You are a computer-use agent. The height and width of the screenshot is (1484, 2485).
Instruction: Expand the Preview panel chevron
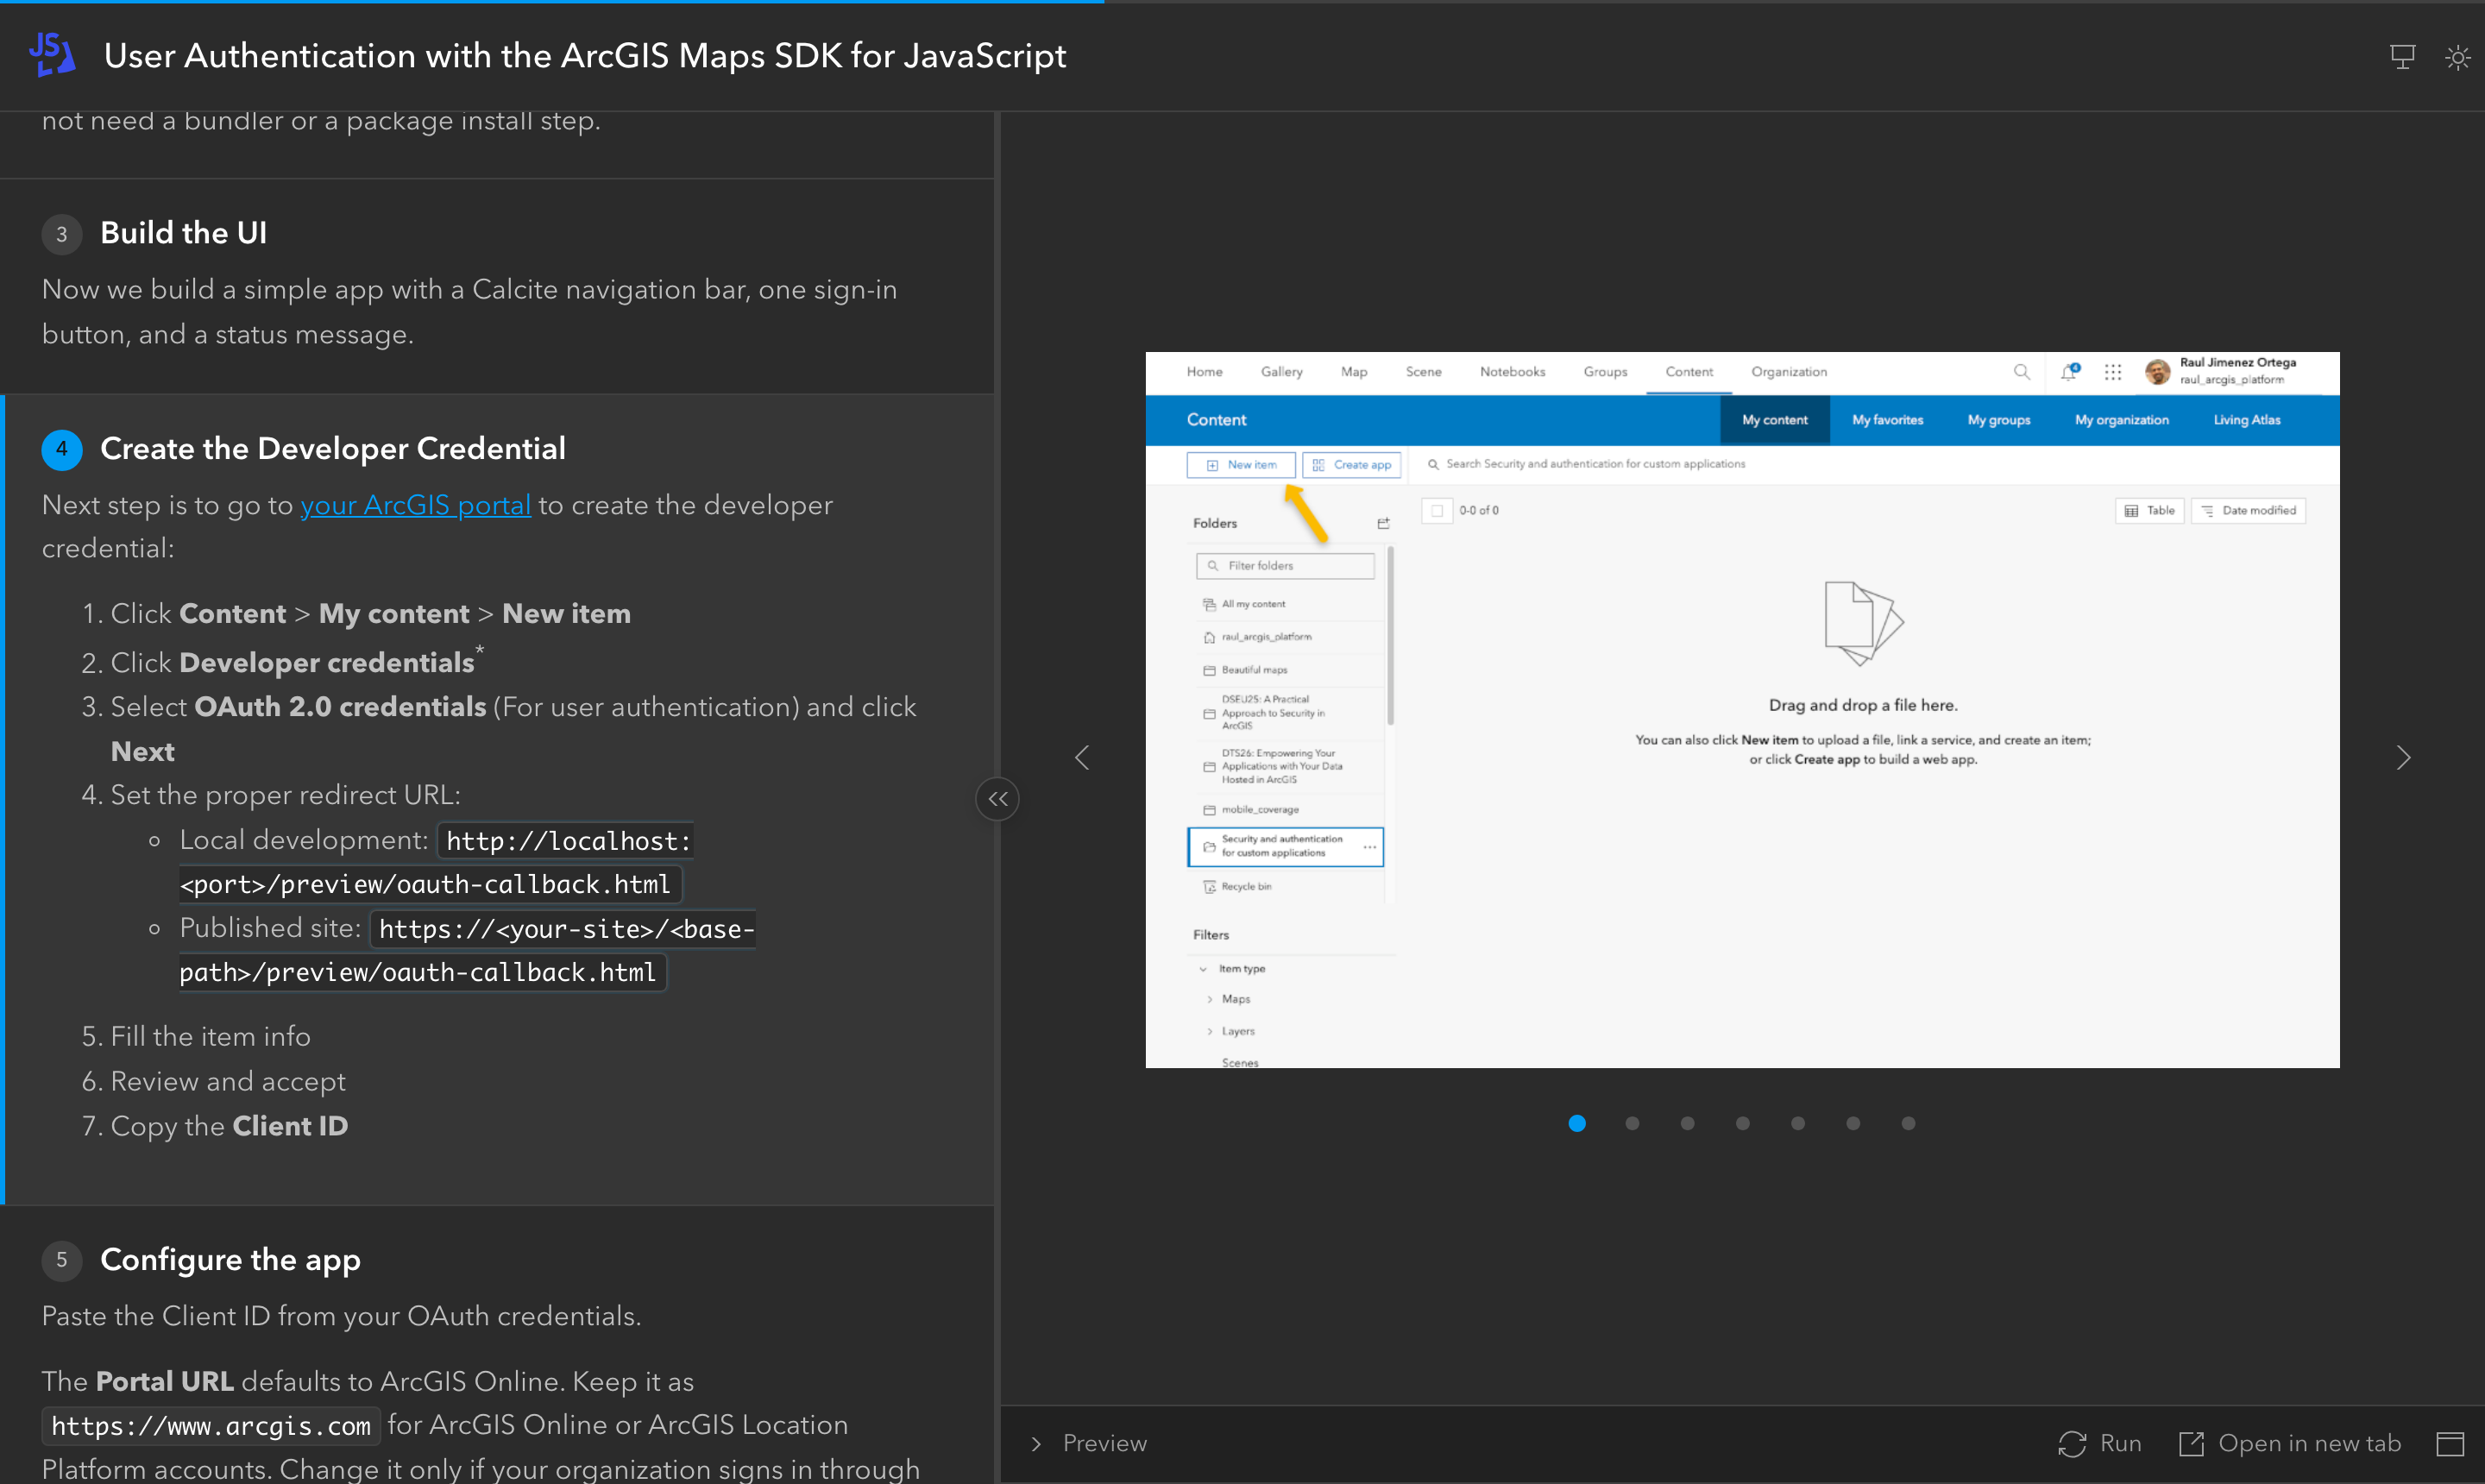click(x=1036, y=1443)
